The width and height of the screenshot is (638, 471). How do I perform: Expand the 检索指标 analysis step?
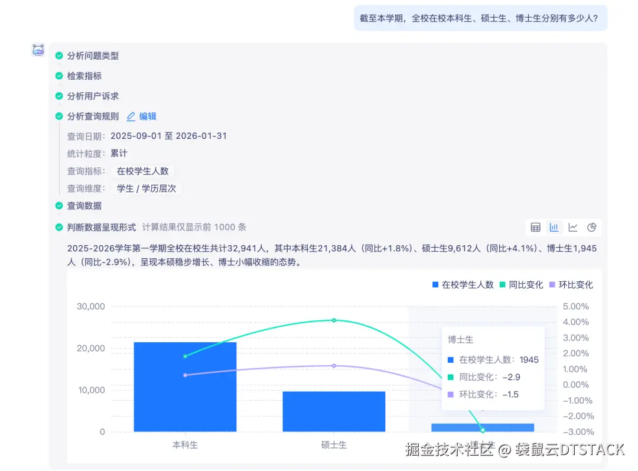[x=86, y=76]
